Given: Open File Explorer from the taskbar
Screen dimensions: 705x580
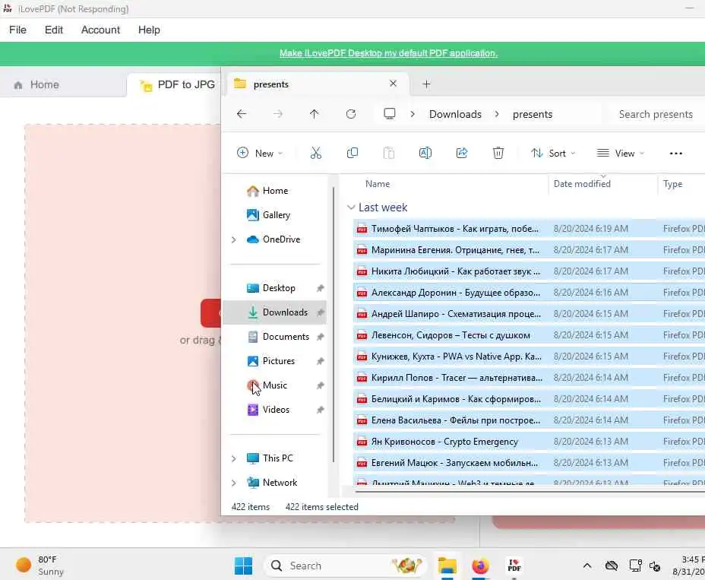Looking at the screenshot, I should tap(447, 566).
